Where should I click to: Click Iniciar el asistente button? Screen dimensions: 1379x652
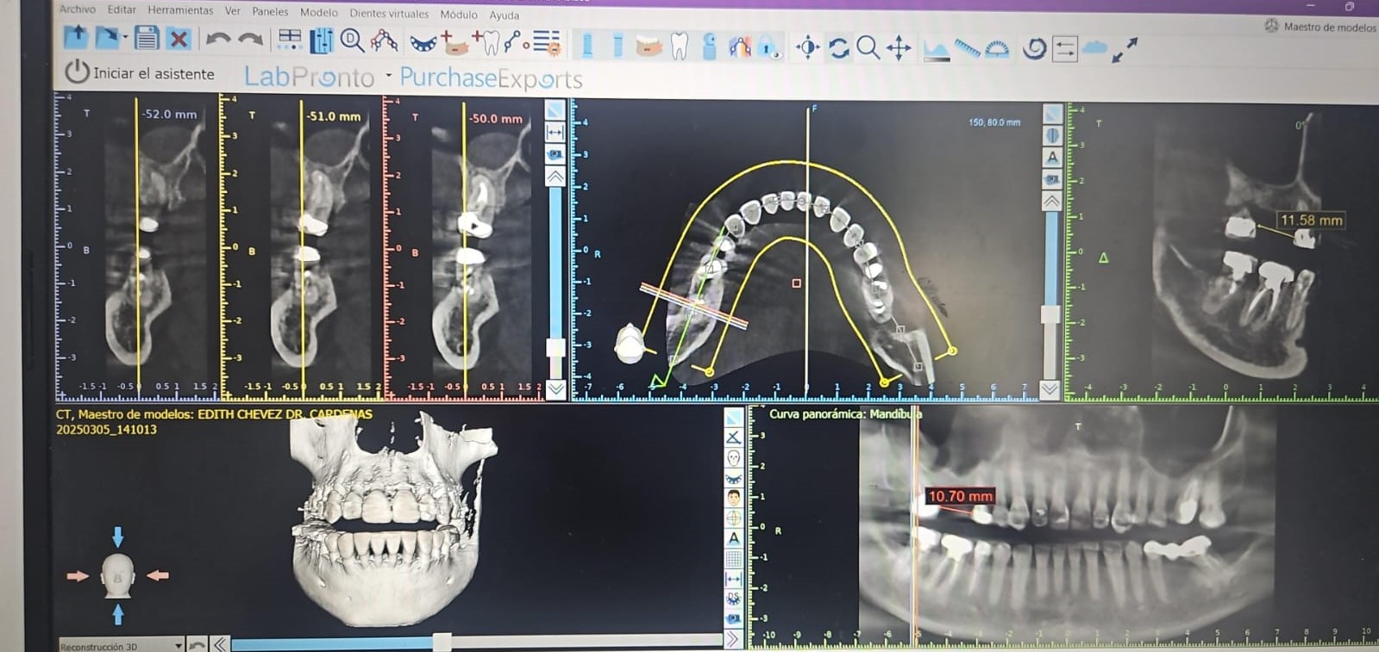(140, 72)
